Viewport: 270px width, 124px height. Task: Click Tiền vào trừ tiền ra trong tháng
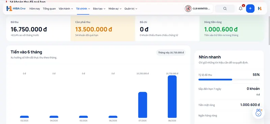[x=221, y=35]
